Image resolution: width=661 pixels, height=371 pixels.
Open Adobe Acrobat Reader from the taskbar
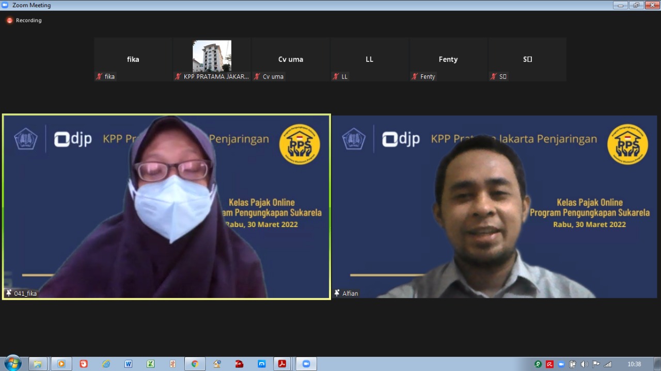[x=282, y=364]
